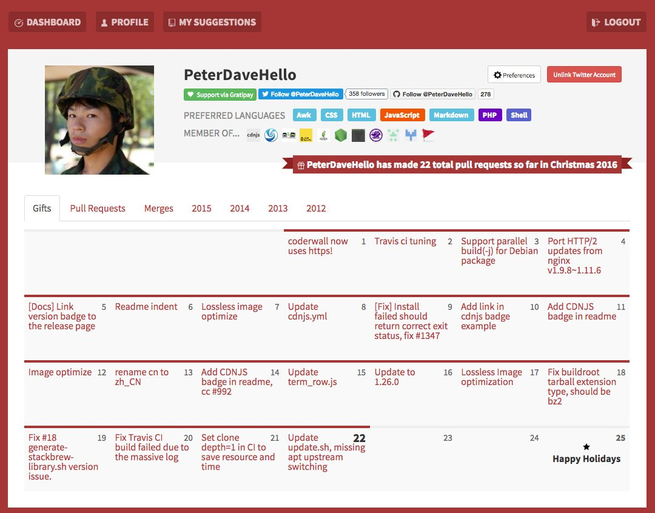Image resolution: width=655 pixels, height=513 pixels.
Task: Click the dark gray square organization icon
Action: (358, 135)
